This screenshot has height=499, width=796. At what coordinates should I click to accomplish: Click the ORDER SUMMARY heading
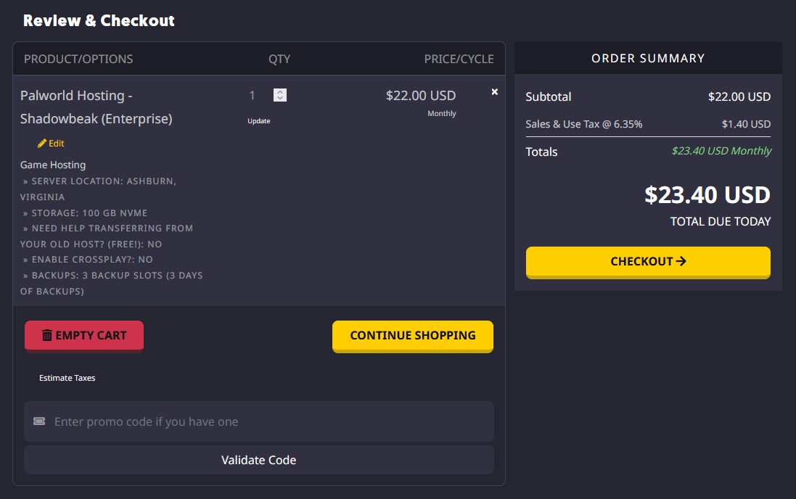click(648, 58)
